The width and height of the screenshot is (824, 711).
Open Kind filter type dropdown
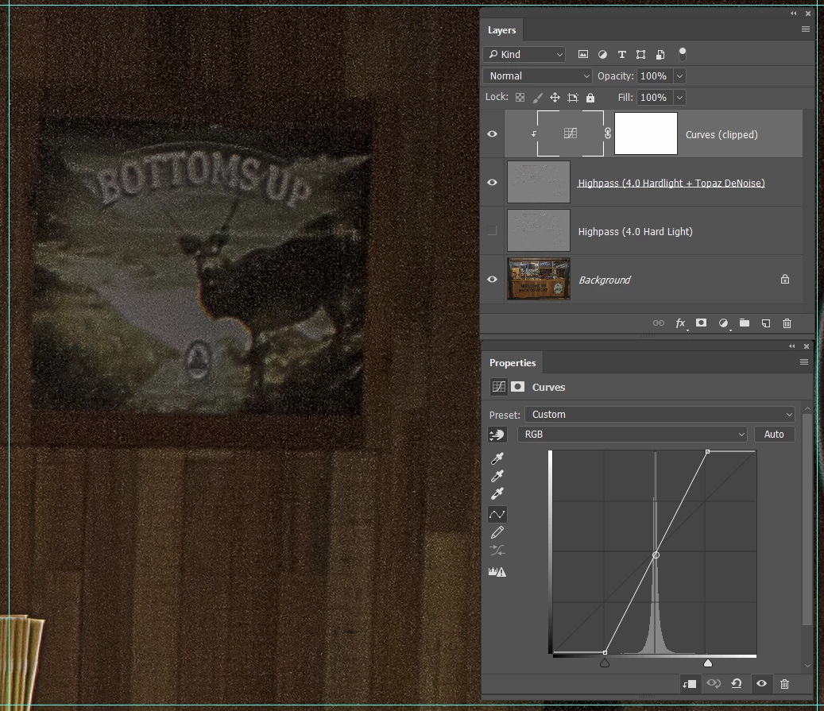tap(524, 54)
